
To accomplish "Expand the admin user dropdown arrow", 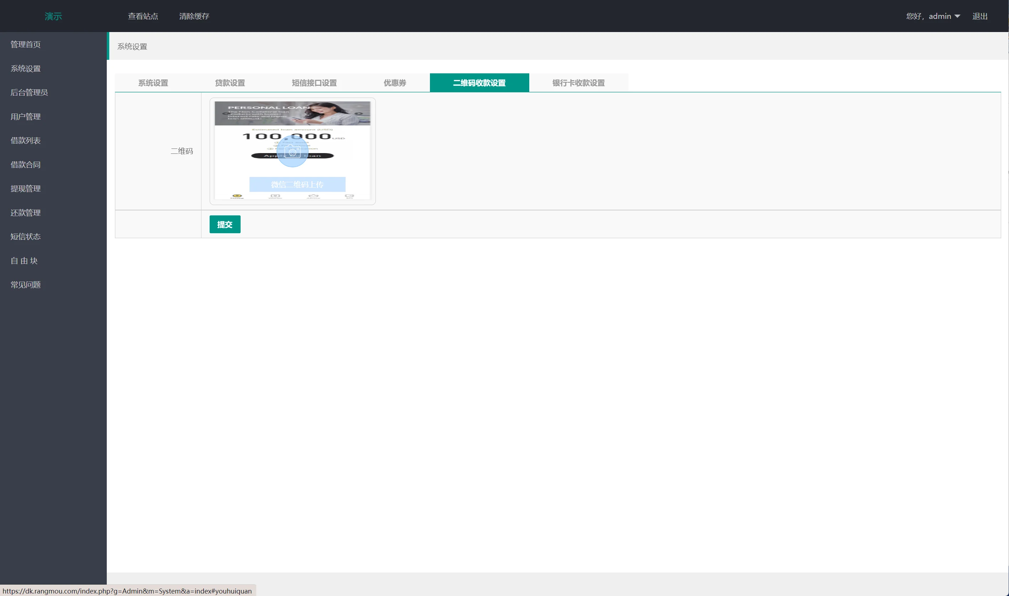I will click(x=957, y=16).
